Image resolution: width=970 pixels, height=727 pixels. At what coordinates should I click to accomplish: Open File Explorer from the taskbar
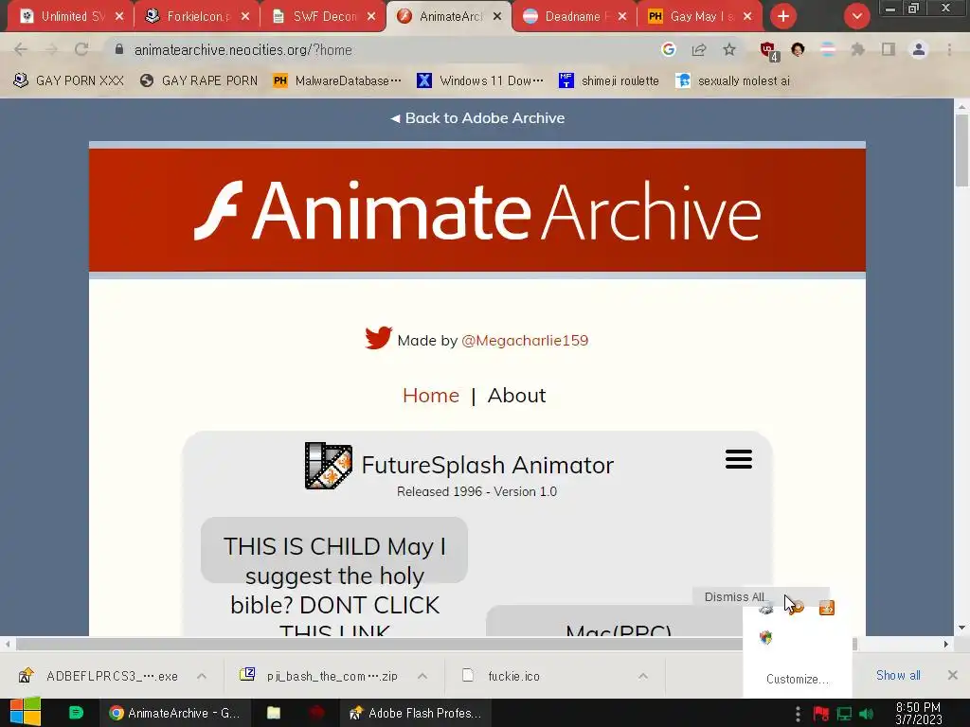[274, 713]
